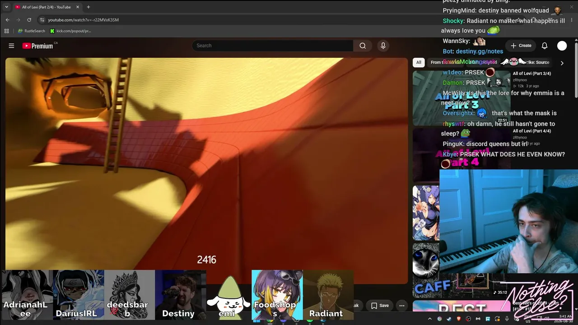Click the Create button
The width and height of the screenshot is (578, 325).
click(x=521, y=46)
